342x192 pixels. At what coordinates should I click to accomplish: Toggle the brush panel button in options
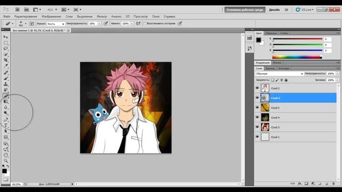point(32,23)
